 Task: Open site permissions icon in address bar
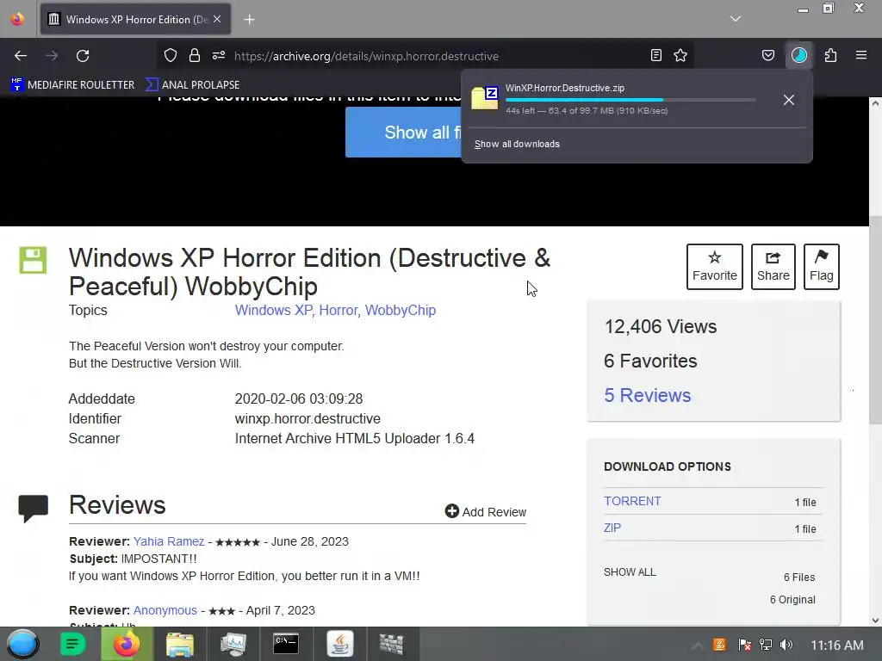click(219, 55)
